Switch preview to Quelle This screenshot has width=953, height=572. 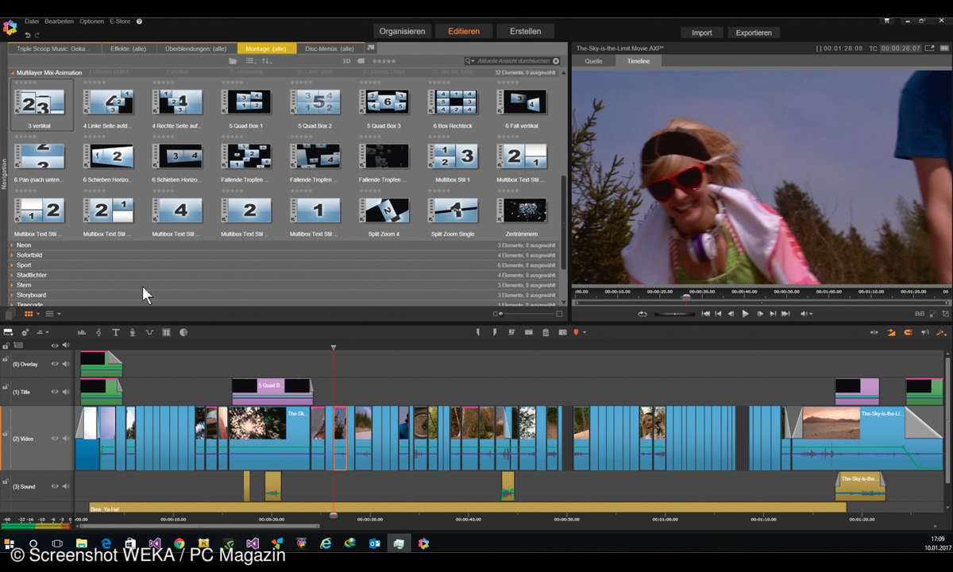[x=593, y=61]
